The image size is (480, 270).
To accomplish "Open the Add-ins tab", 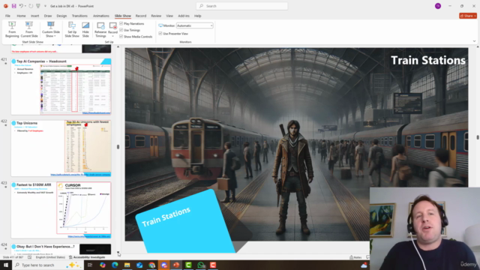I will click(x=184, y=16).
